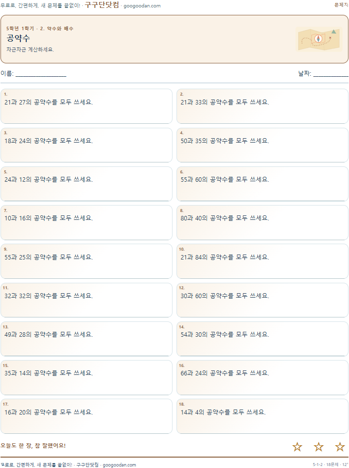This screenshot has width=349, height=468.
Task: Select problem 17: 16과 20의 공약수
Action: click(x=86, y=416)
